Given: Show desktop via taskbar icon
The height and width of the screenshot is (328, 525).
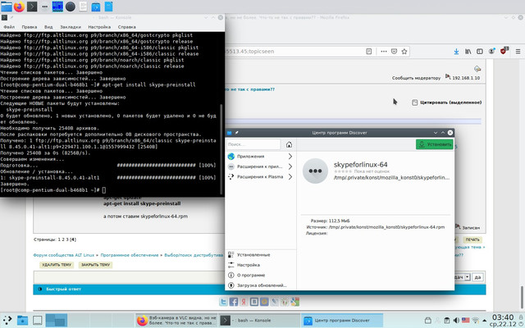Looking at the screenshot, I should pos(37,321).
